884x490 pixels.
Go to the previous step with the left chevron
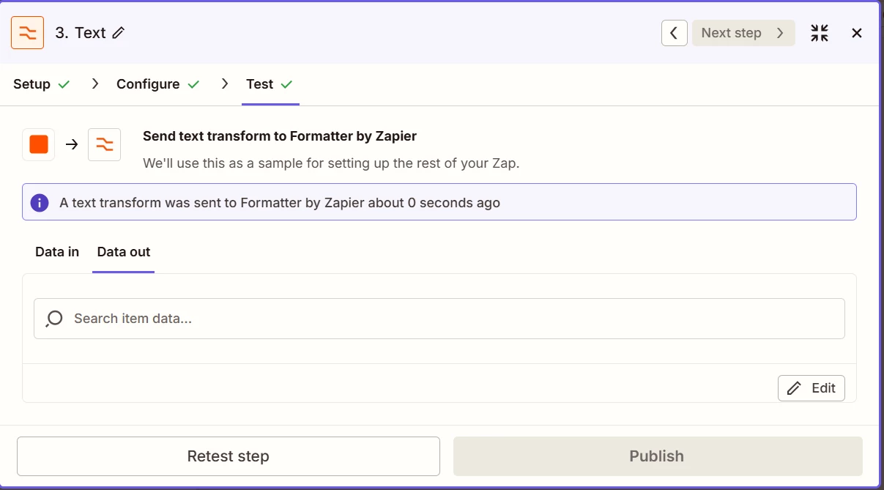click(674, 33)
